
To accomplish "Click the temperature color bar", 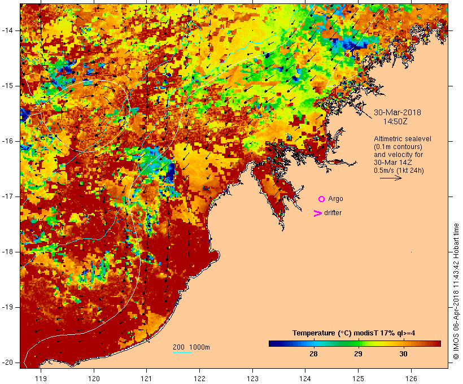I will coord(355,343).
